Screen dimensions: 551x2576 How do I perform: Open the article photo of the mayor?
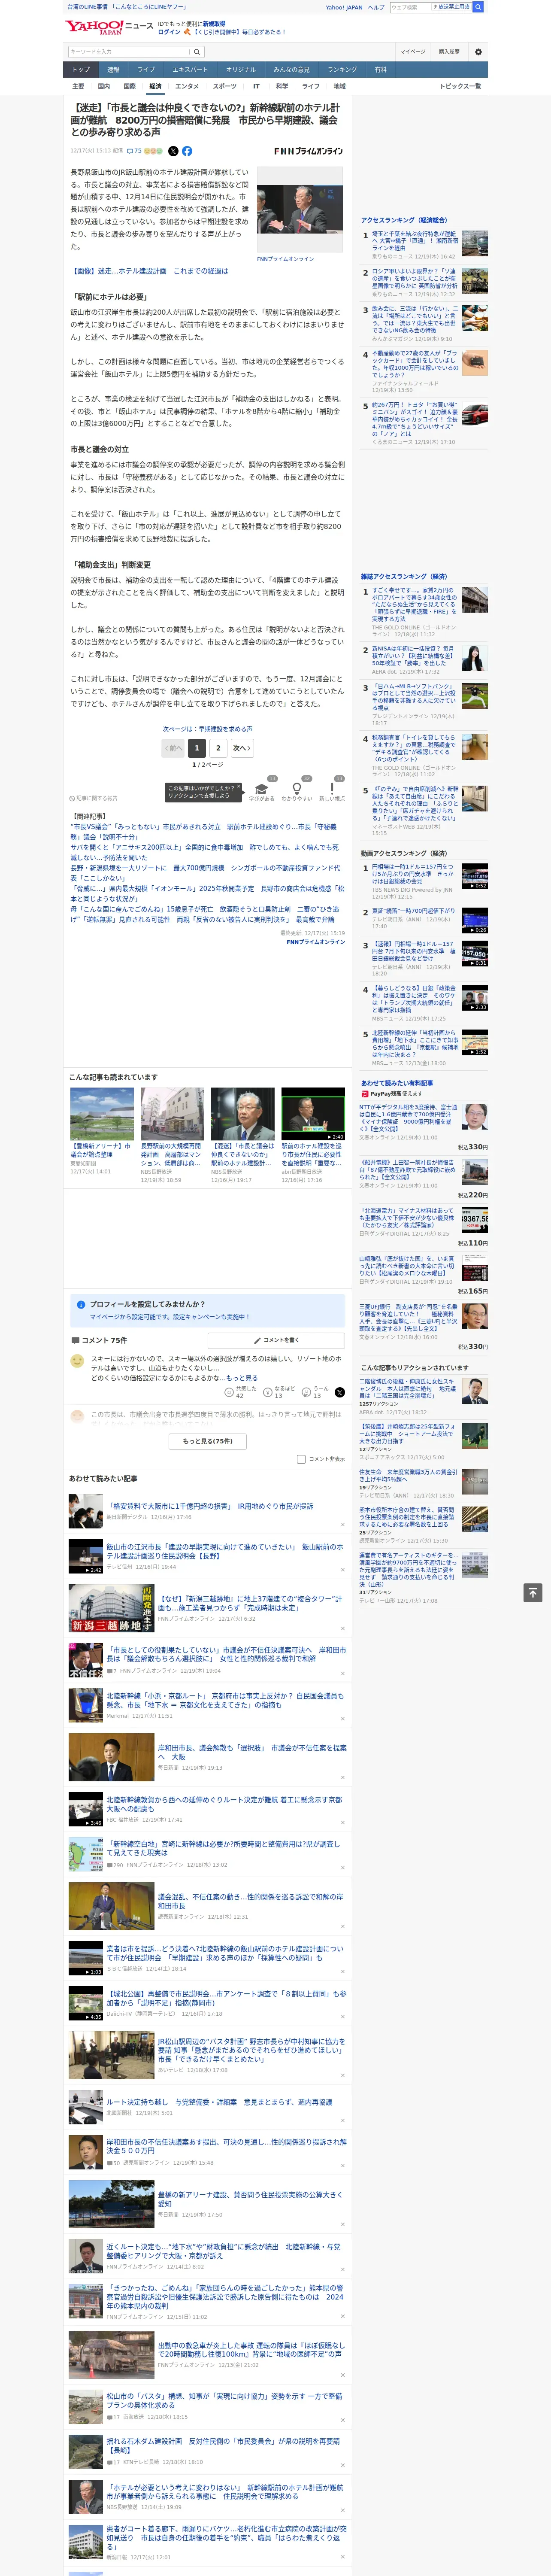(x=300, y=210)
